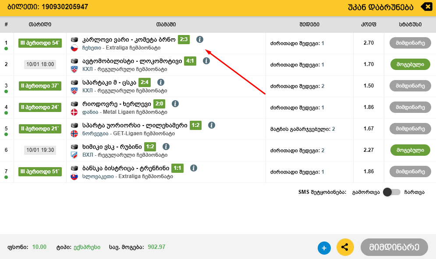Click the large მიმდინარე button at bottom
This screenshot has height=259, width=436.
click(394, 247)
